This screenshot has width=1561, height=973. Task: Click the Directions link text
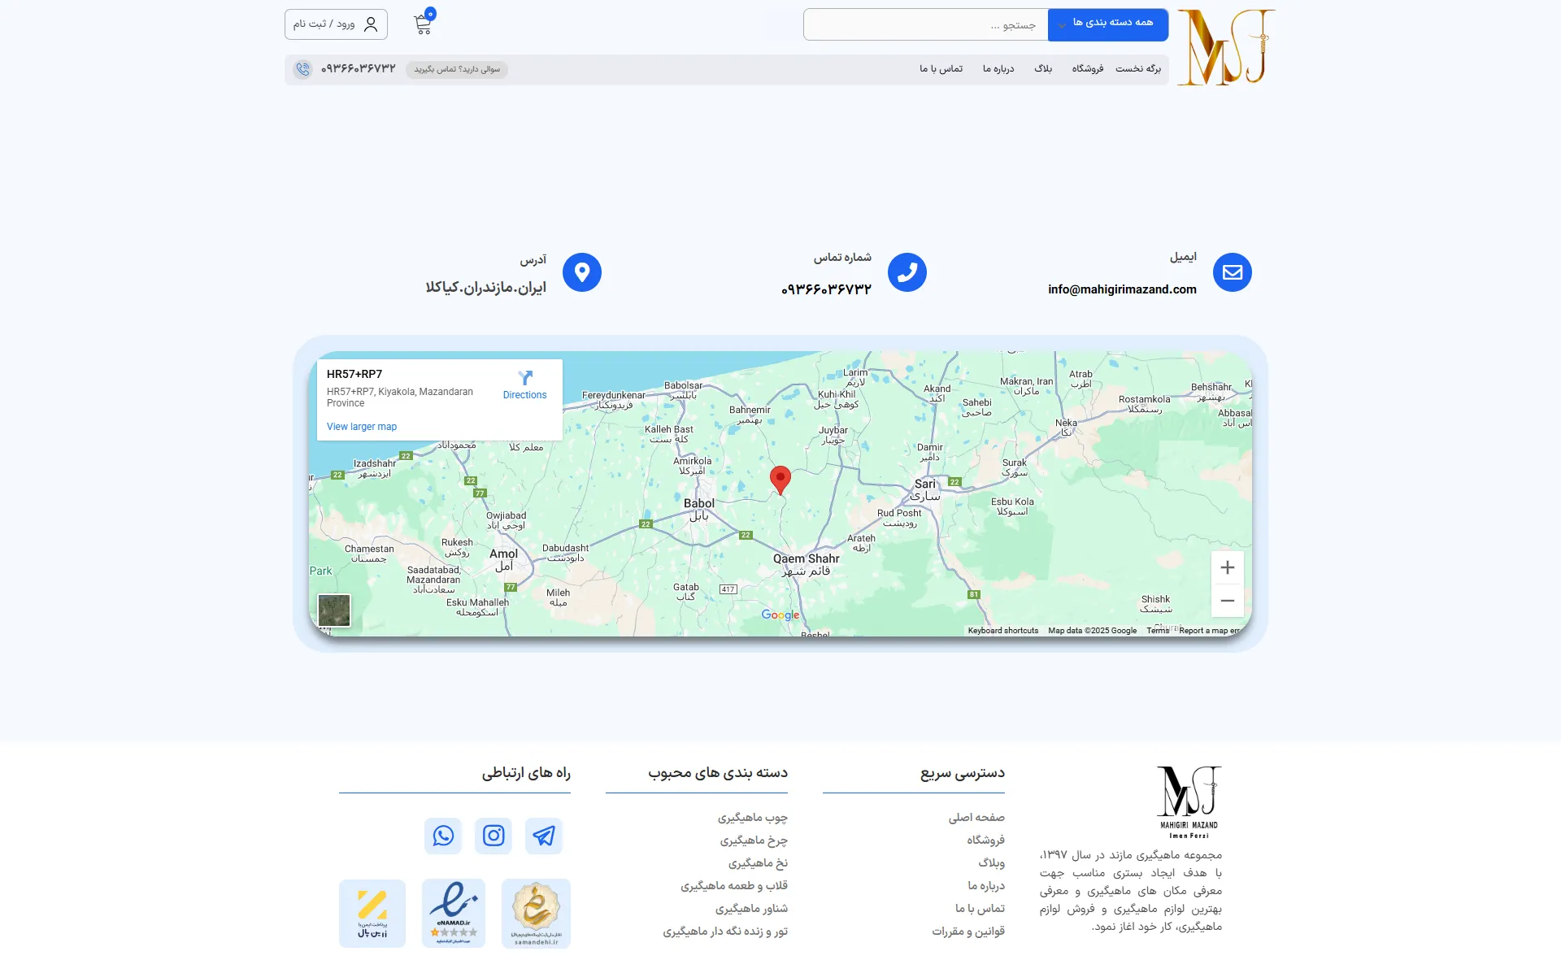pyautogui.click(x=524, y=395)
